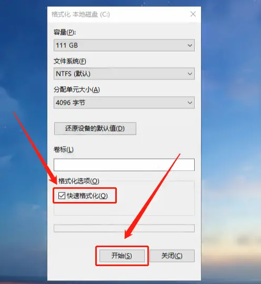Click the 开始(S) button to start formatting
This screenshot has width=261, height=284.
pyautogui.click(x=122, y=256)
